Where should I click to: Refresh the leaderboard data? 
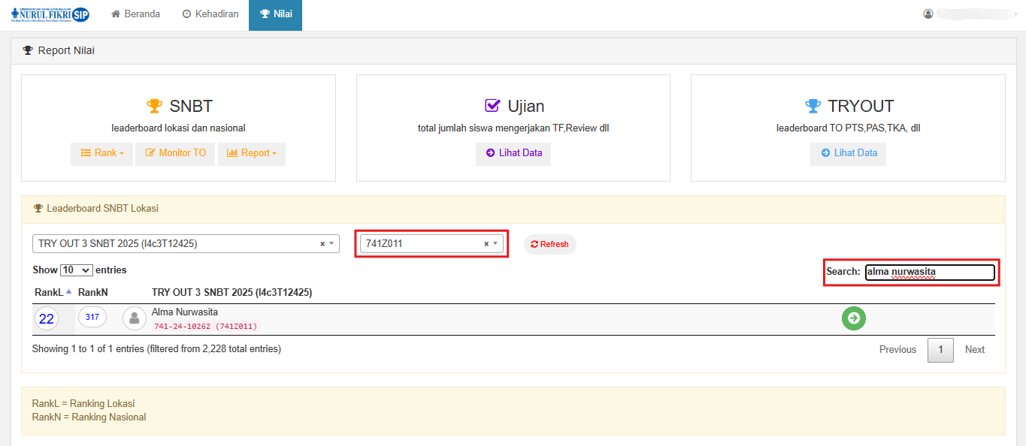549,244
